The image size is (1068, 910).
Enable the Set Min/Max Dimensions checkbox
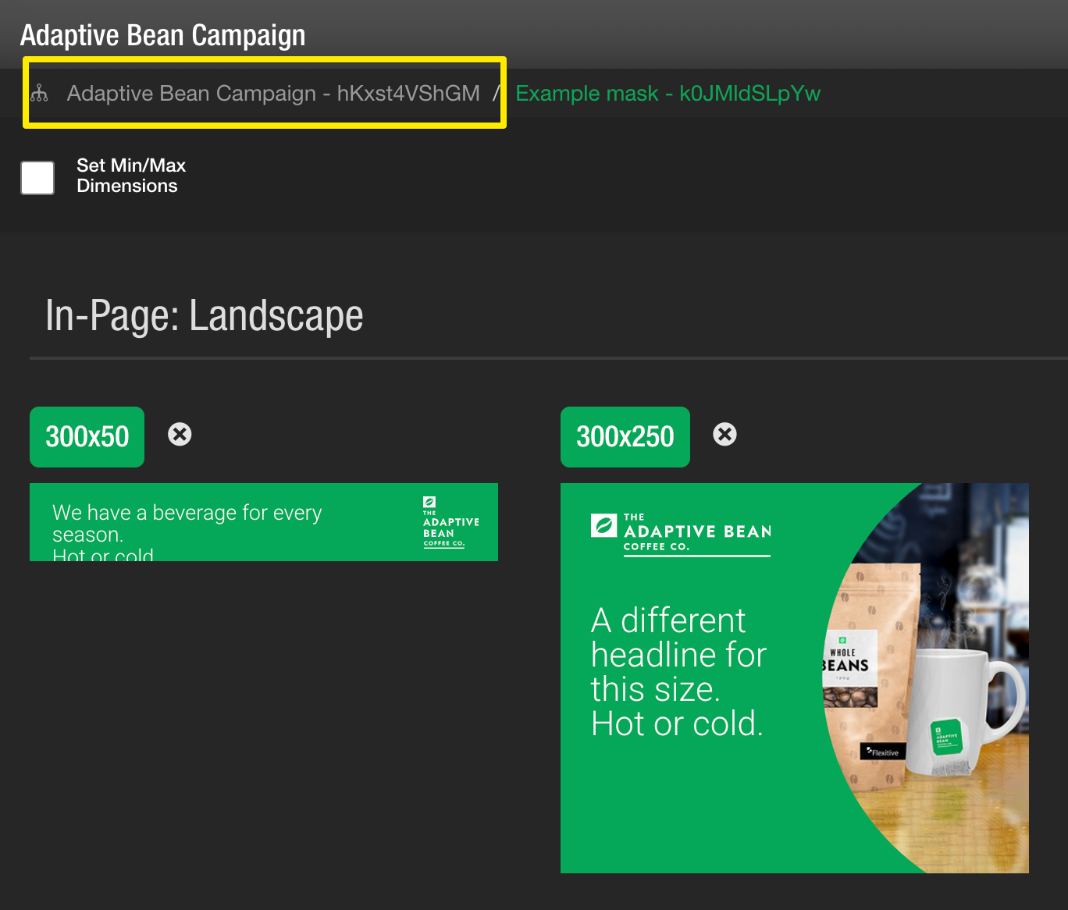tap(37, 178)
